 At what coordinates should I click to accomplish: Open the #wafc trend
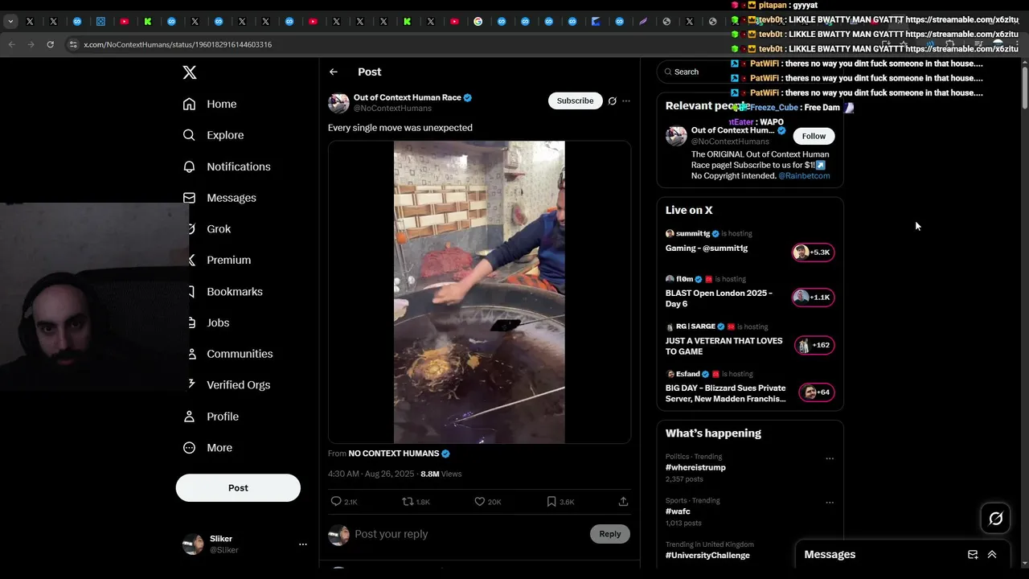tap(678, 511)
